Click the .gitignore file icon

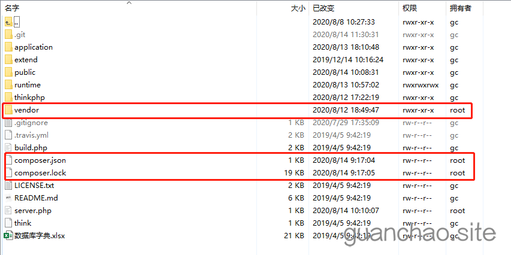[x=8, y=123]
